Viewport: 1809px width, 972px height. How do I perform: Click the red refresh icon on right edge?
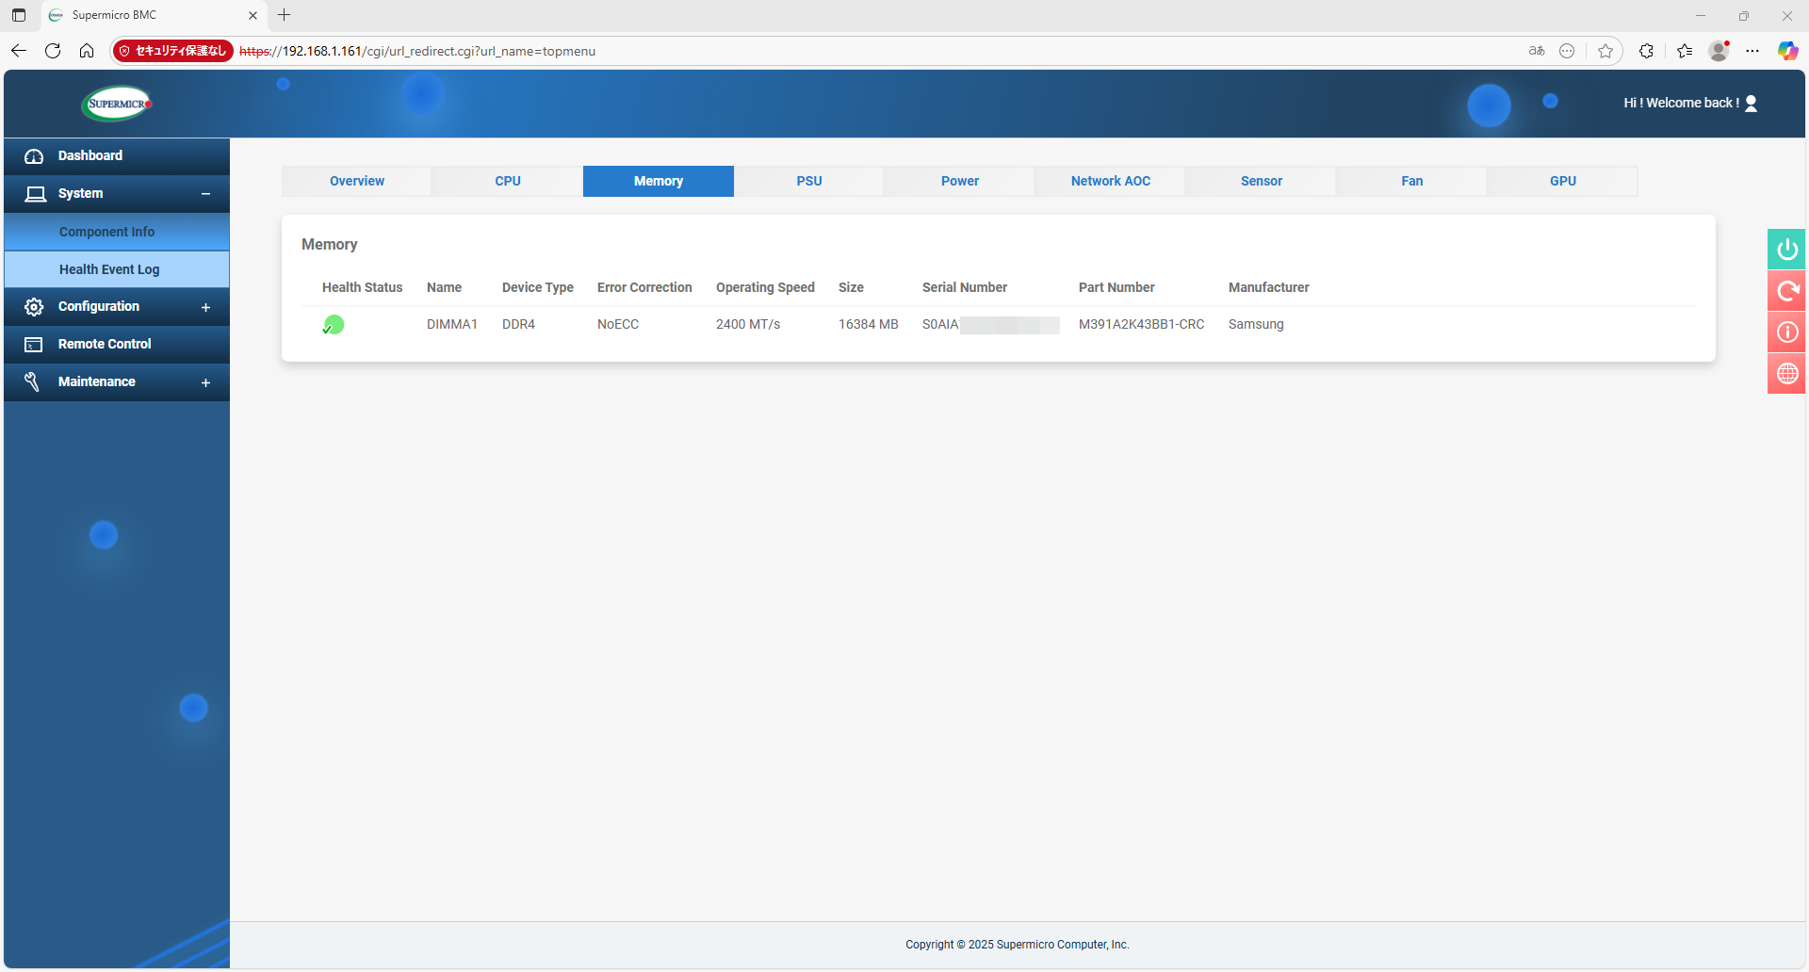(x=1786, y=291)
